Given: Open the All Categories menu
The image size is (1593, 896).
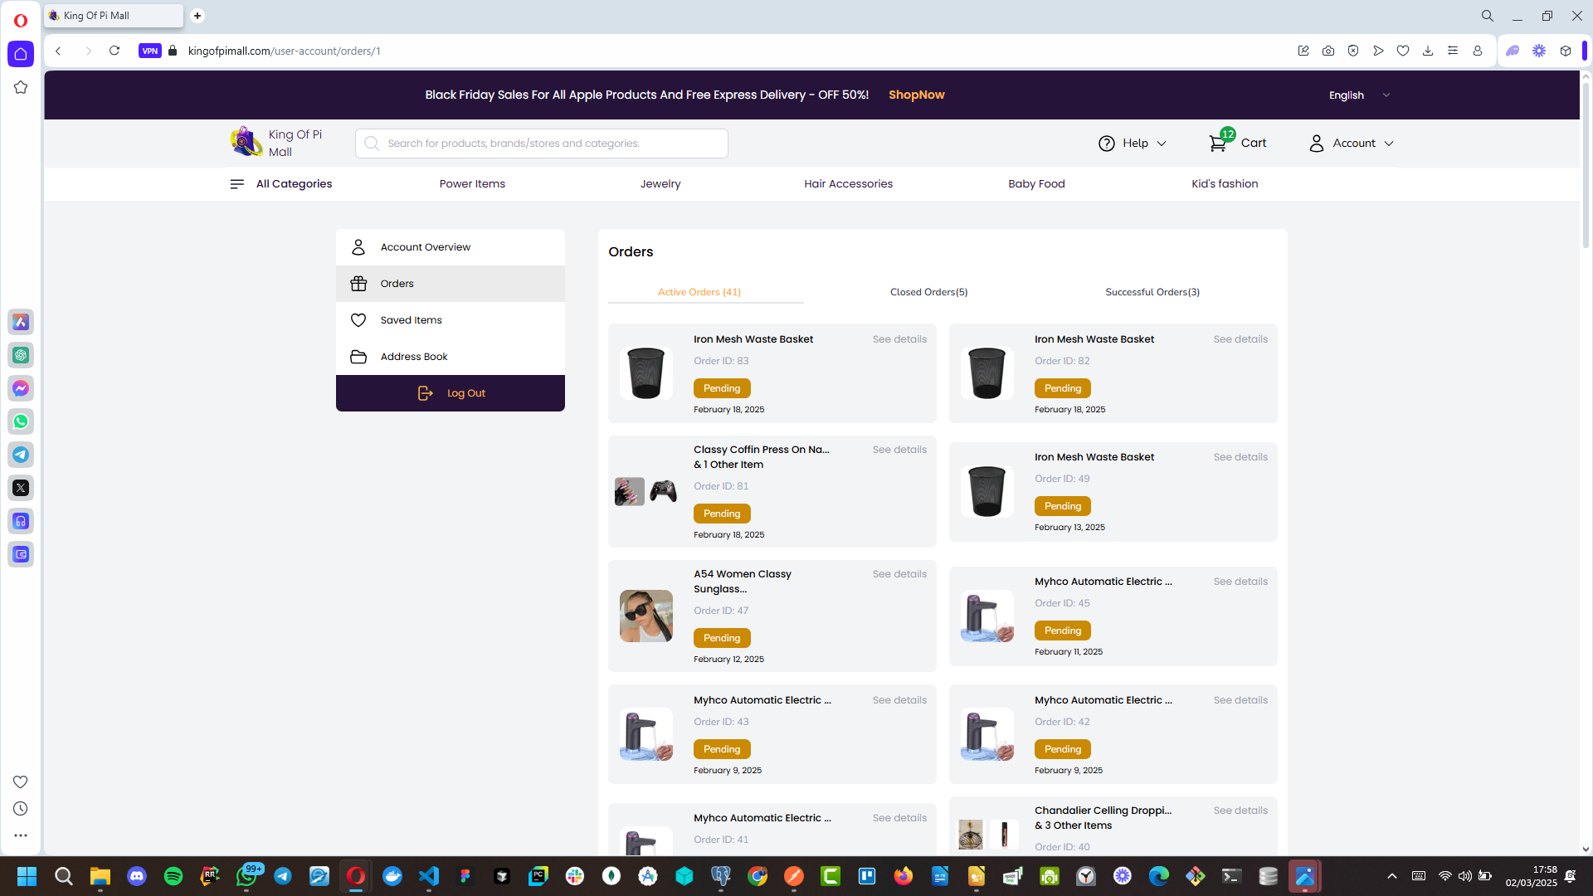Looking at the screenshot, I should [281, 184].
